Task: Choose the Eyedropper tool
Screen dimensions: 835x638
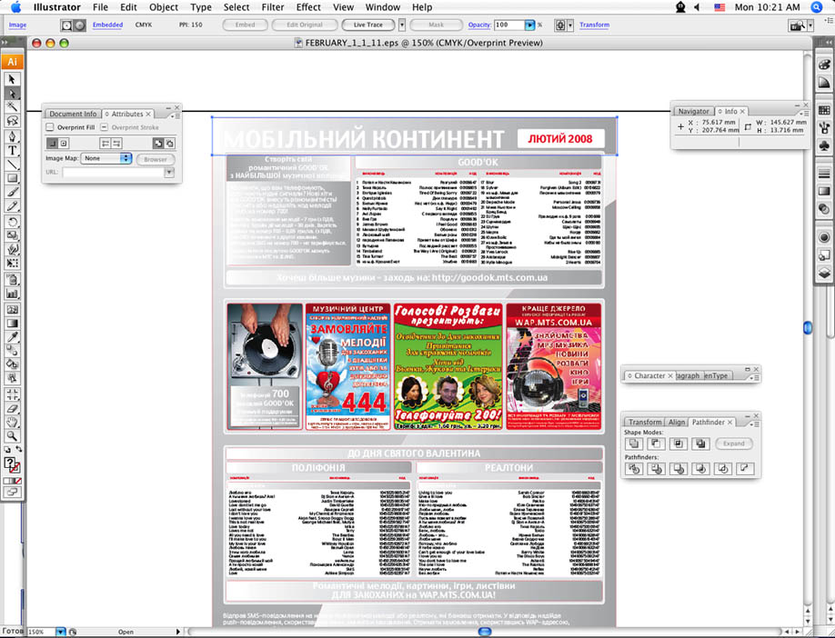Action: 12,336
